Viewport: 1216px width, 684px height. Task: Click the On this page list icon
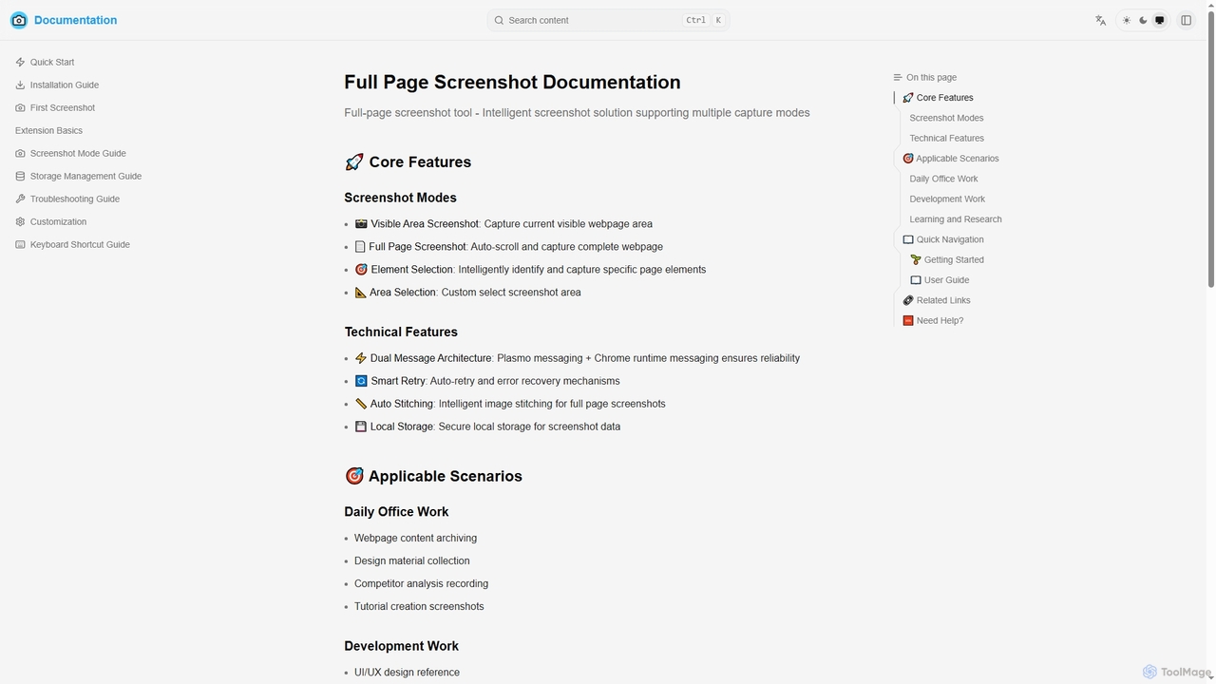(898, 77)
